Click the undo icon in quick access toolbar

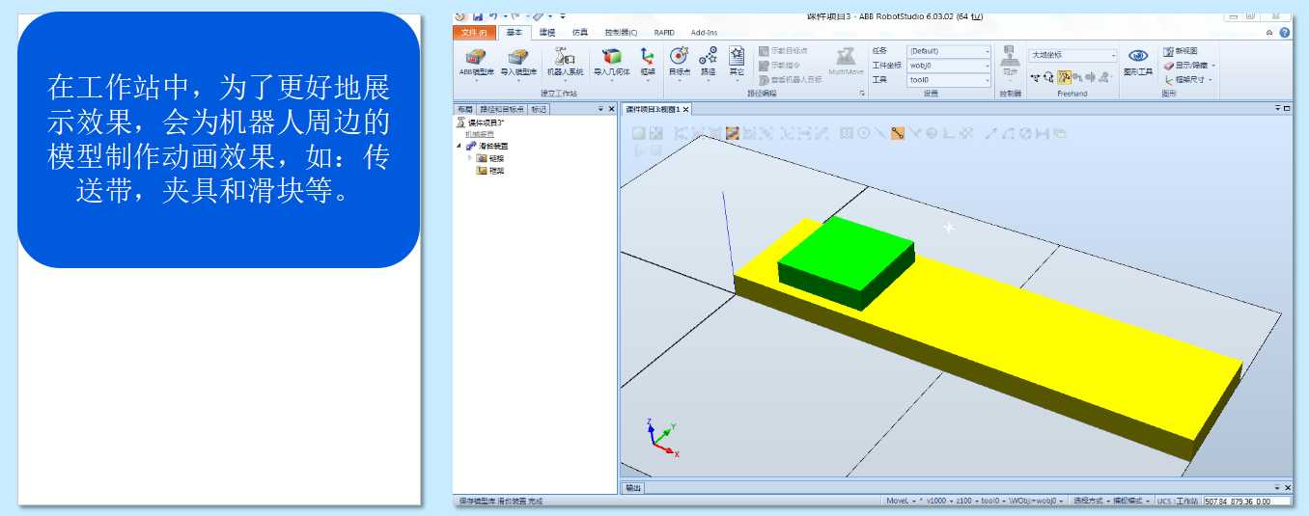493,15
